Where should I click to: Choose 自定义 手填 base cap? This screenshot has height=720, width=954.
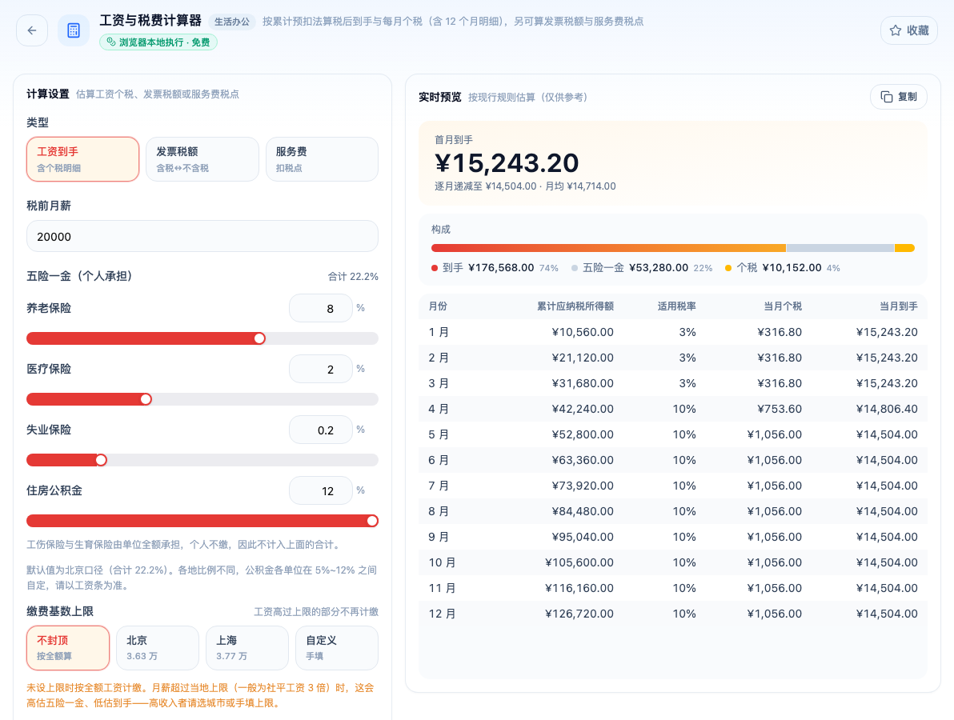(336, 648)
